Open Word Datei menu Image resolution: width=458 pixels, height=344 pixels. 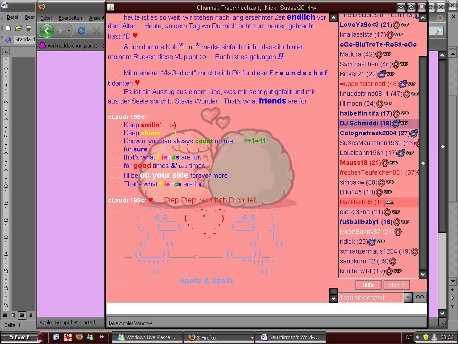[12, 17]
